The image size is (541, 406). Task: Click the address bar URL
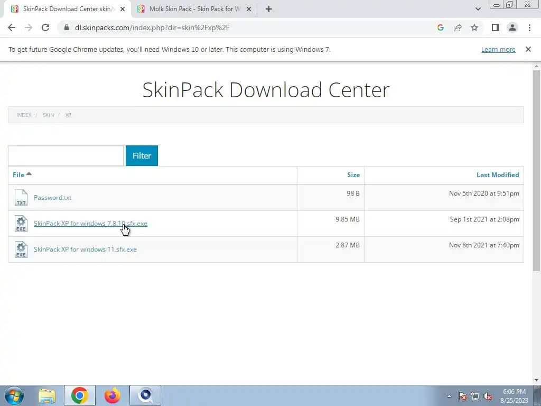point(152,27)
